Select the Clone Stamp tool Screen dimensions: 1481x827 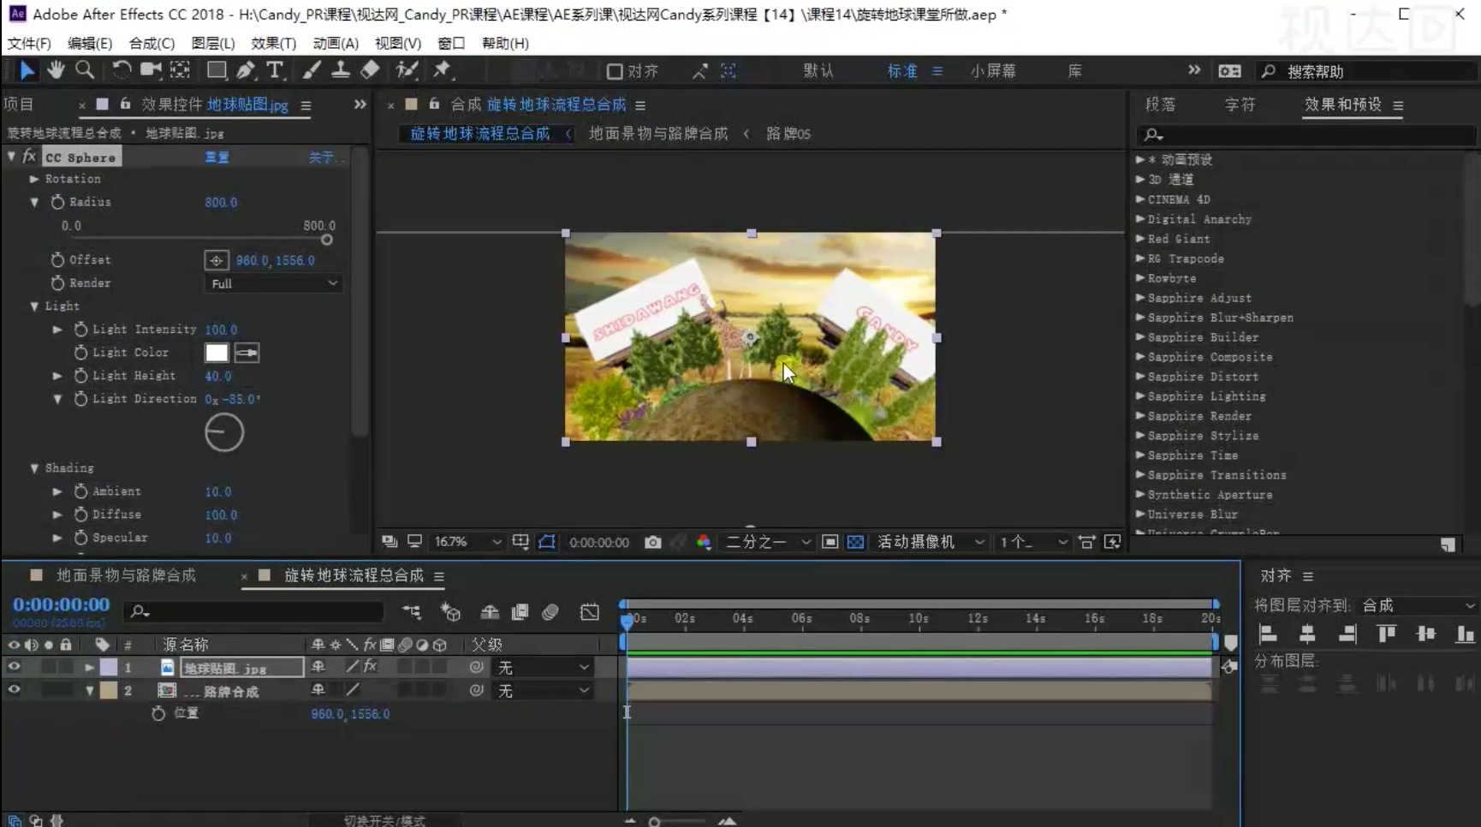pos(341,70)
